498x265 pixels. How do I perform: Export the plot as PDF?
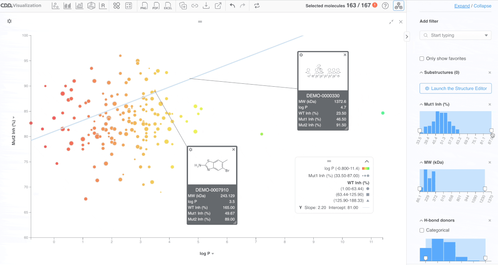pyautogui.click(x=155, y=6)
